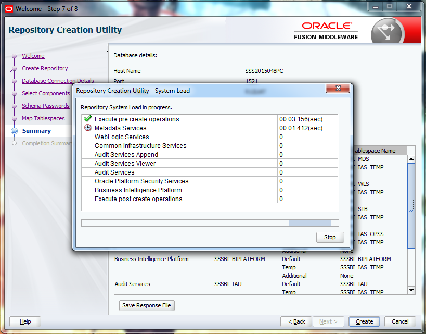Select the Audit Services Viewer row
This screenshot has width=426, height=334.
[x=210, y=163]
